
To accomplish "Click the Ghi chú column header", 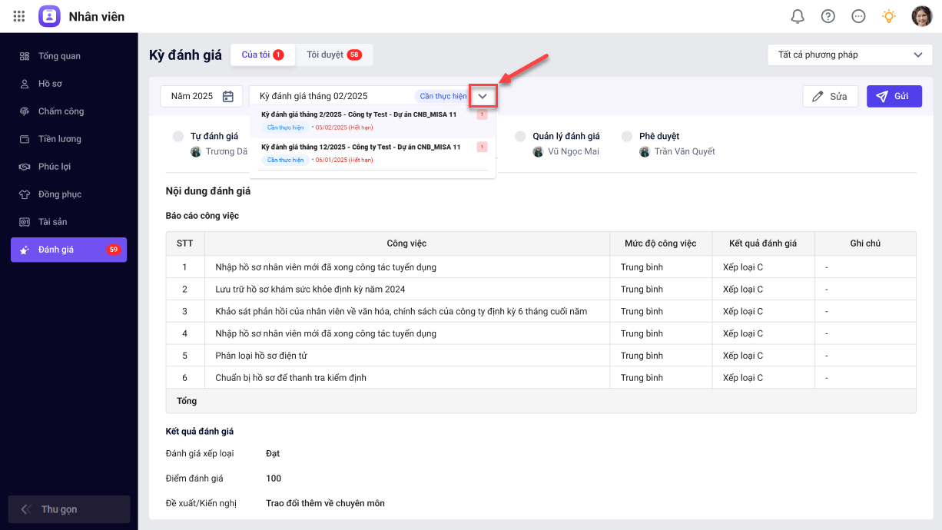I will click(x=865, y=243).
